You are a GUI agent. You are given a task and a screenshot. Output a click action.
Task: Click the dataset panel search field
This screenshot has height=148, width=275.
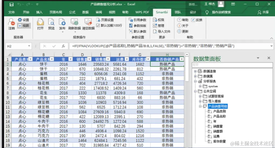232,65
